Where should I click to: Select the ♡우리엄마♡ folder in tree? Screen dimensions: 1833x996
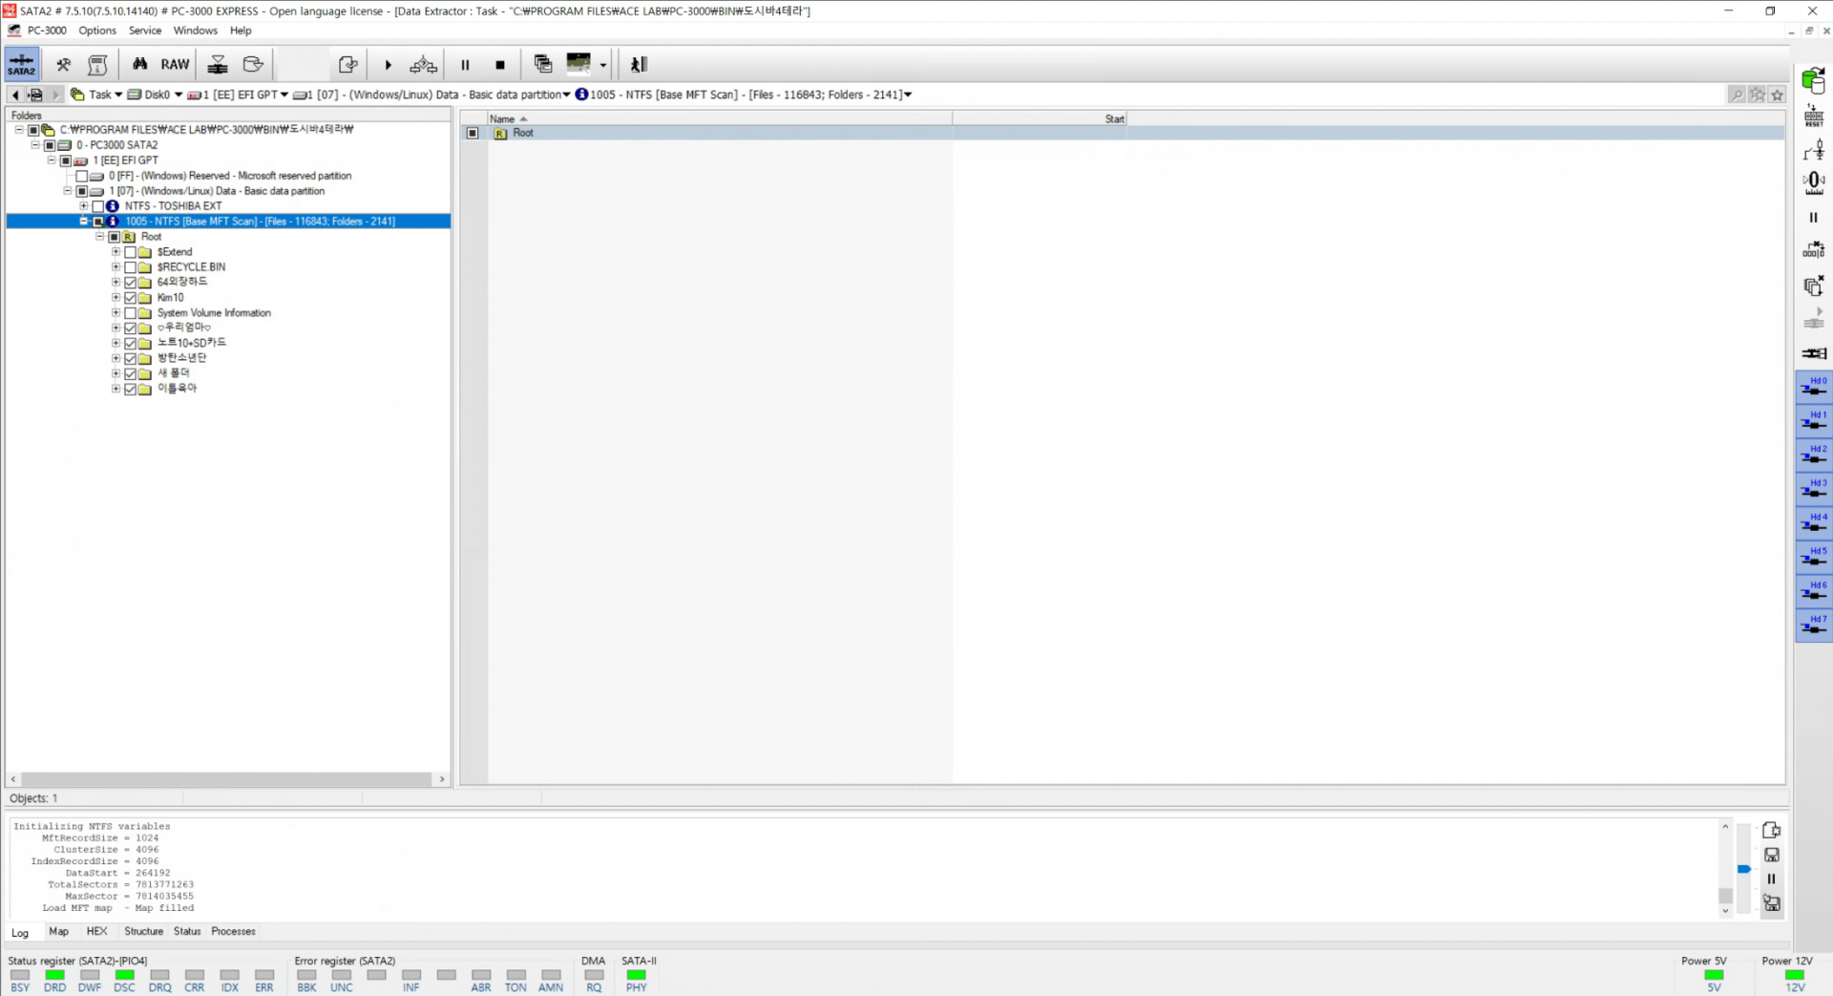184,328
